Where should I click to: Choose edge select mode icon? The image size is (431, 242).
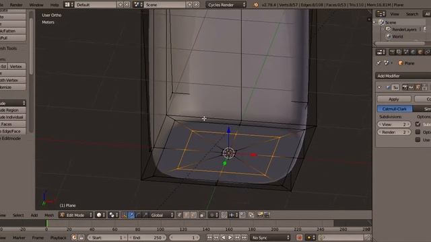click(x=187, y=215)
